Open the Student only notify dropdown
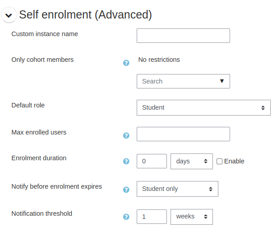This screenshot has width=277, height=232. pos(177,189)
